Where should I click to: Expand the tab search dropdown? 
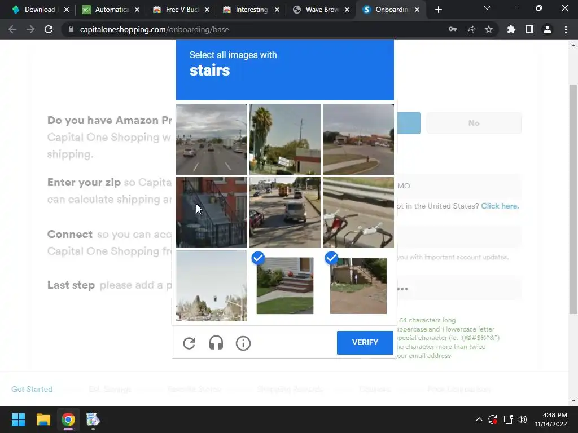487,8
